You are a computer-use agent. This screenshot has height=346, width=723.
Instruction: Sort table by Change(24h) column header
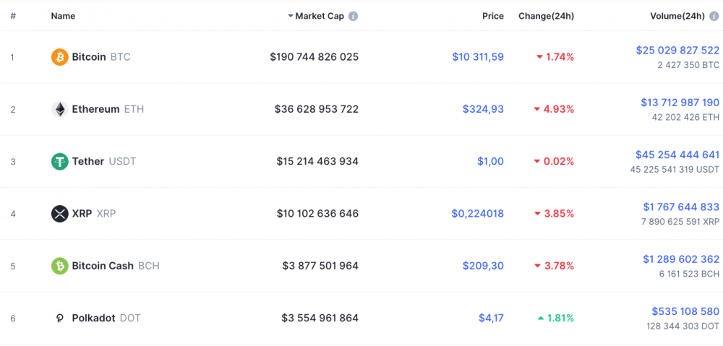[546, 16]
